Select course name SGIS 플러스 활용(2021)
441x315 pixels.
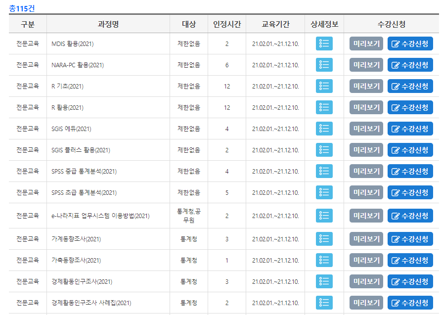tap(81, 150)
